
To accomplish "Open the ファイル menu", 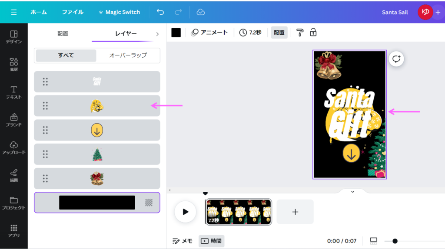I will 73,12.
